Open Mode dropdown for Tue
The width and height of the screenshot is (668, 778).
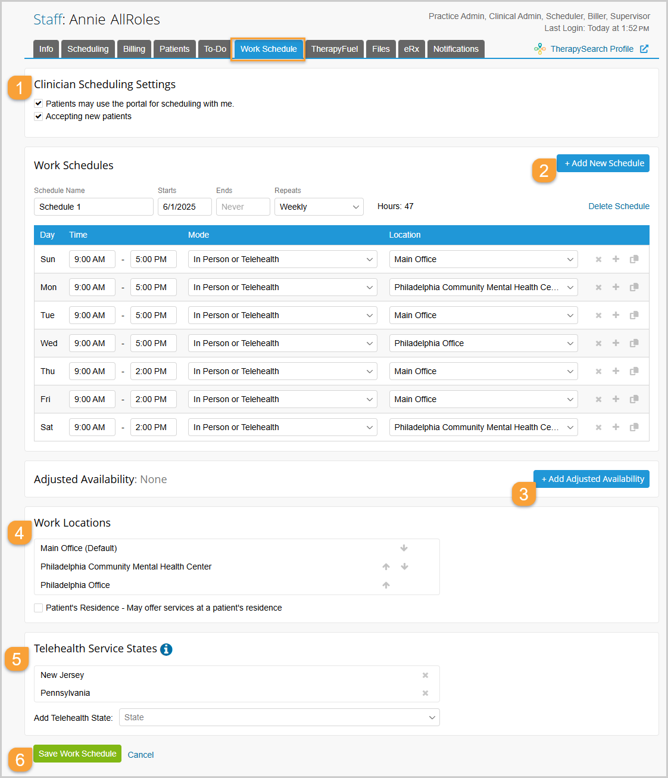pyautogui.click(x=283, y=315)
